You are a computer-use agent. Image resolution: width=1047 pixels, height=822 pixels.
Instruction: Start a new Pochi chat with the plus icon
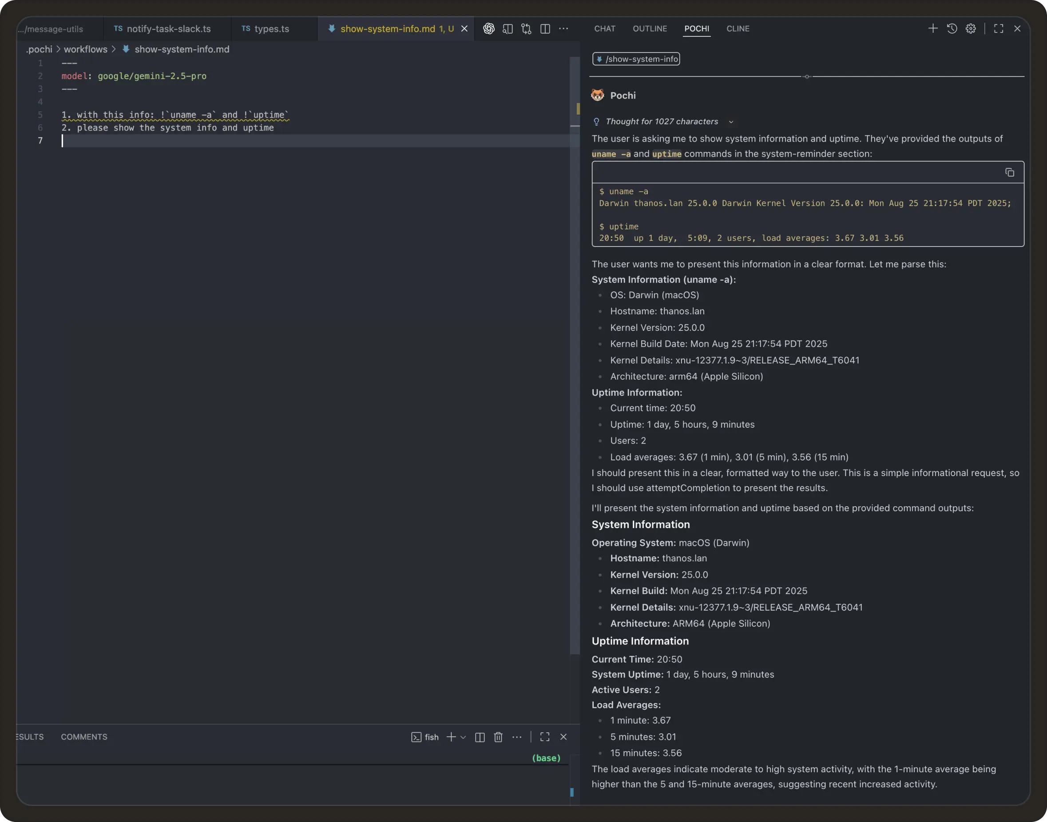[x=932, y=28]
